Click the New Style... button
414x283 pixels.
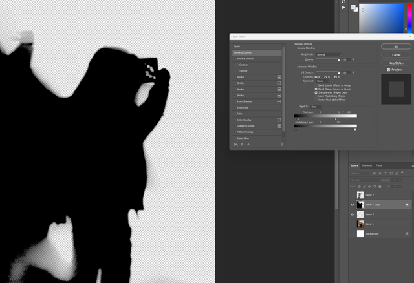(x=396, y=63)
